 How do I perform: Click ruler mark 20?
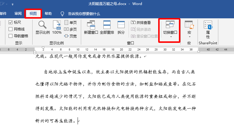121,49
